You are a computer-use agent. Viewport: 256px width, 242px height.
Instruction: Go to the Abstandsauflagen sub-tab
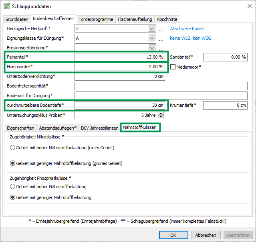tap(58, 128)
